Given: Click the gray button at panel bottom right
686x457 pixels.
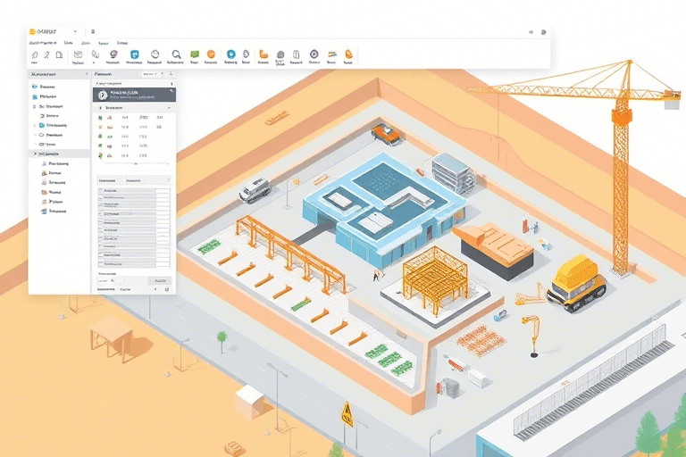Looking at the screenshot, I should 161,281.
